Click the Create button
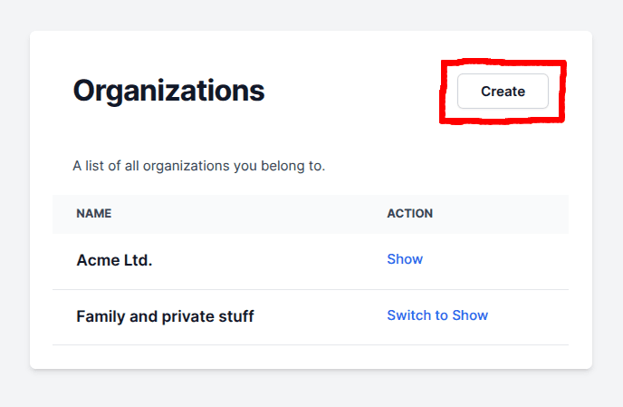The height and width of the screenshot is (407, 623). [x=503, y=92]
